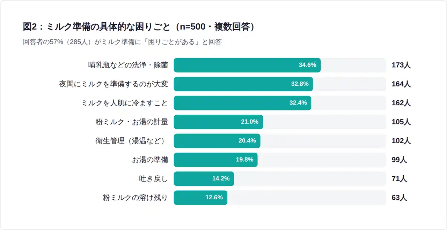This screenshot has width=447, height=230.
Task: Click the 63人 count value
Action: coord(399,198)
